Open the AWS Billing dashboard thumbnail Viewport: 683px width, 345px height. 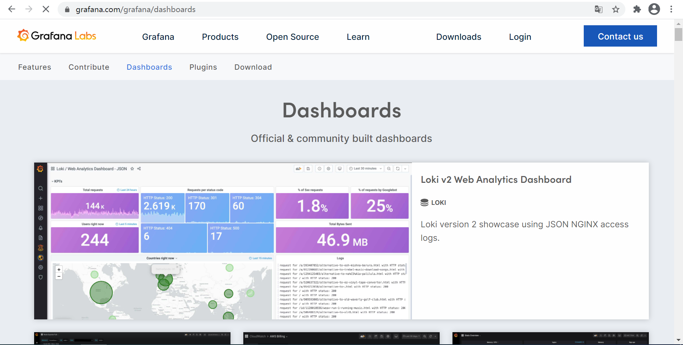[341, 338]
